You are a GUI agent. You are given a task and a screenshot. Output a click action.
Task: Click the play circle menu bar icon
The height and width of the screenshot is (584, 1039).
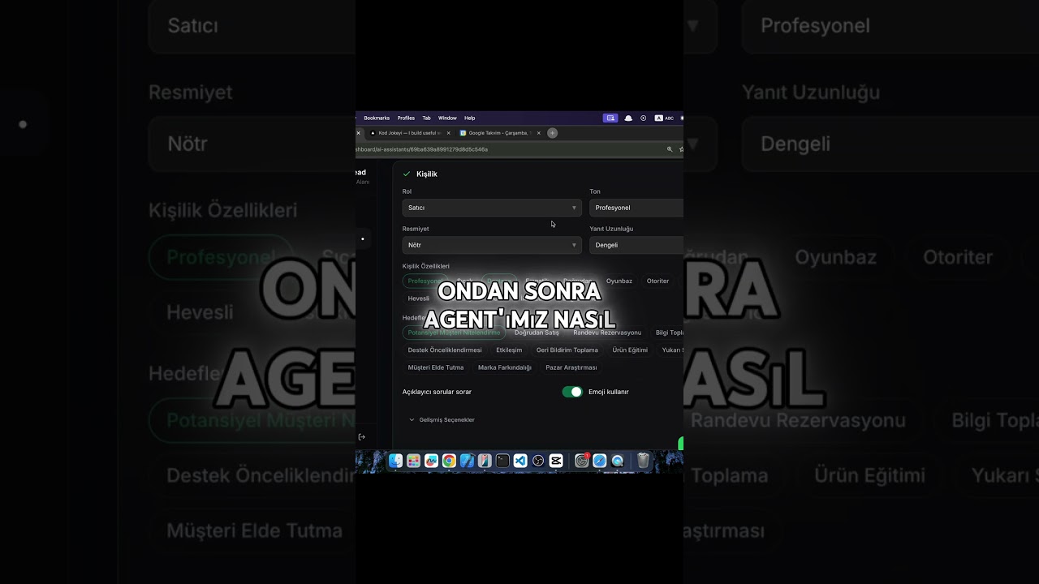643,118
